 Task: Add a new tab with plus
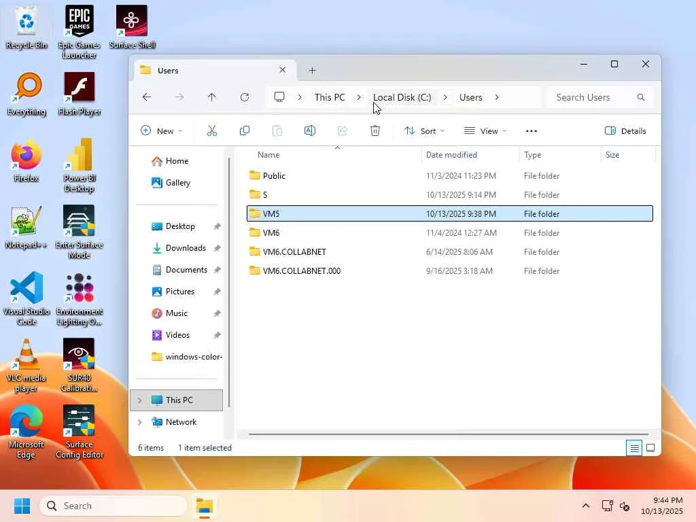(x=312, y=71)
